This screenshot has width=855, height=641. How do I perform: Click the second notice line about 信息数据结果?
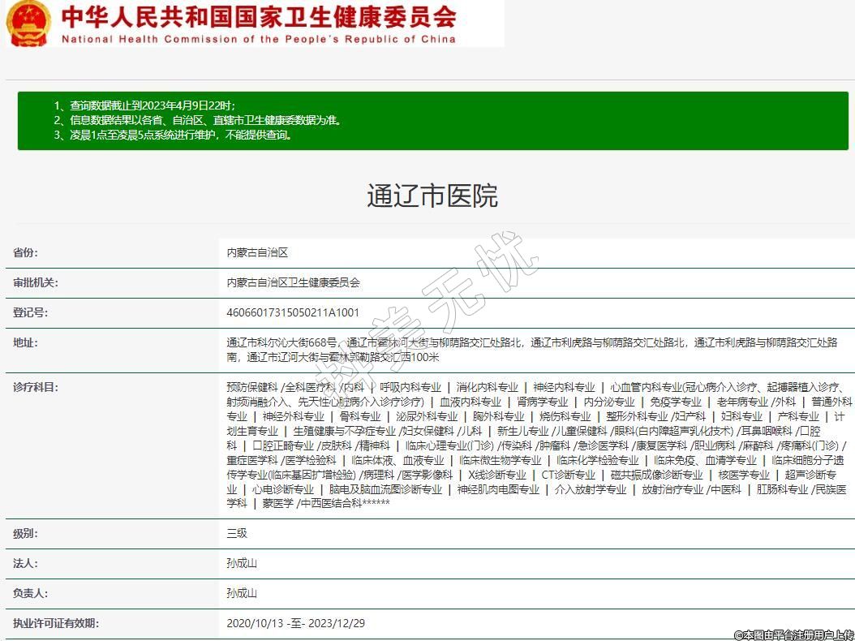197,120
